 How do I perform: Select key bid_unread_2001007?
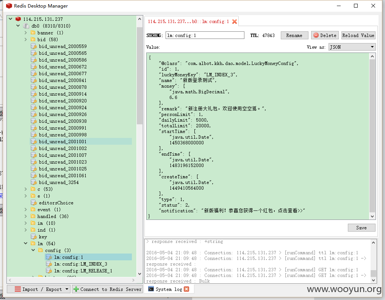(x=63, y=155)
